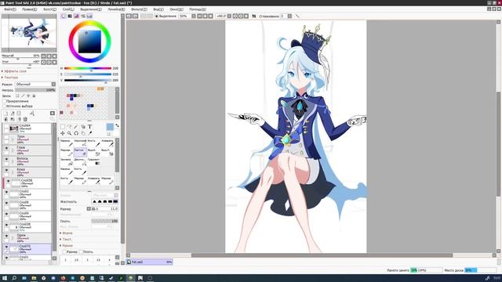Select the lasso selection tool
Viewport: 502px width, 282px height.
pyautogui.click(x=70, y=127)
